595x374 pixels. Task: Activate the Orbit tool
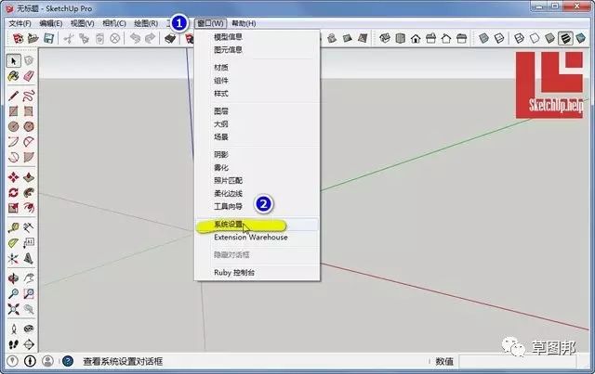coord(14,278)
